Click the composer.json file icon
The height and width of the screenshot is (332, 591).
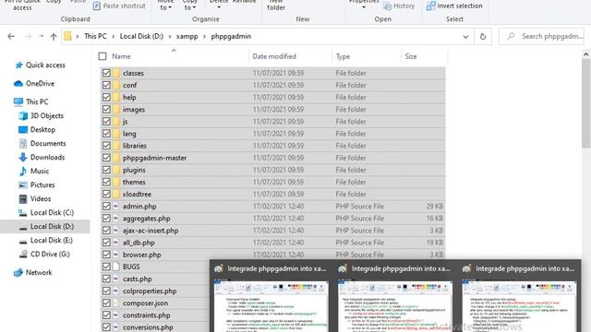pyautogui.click(x=116, y=303)
